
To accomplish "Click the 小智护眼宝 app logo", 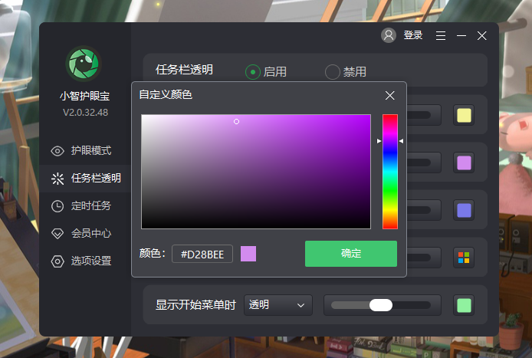I will click(84, 64).
